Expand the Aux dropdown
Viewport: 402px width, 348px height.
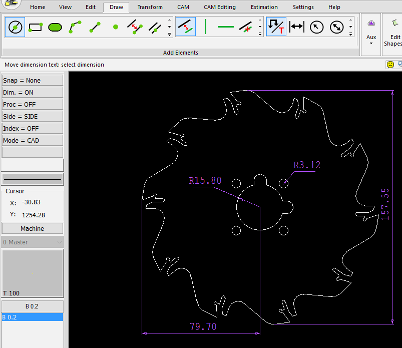(371, 43)
